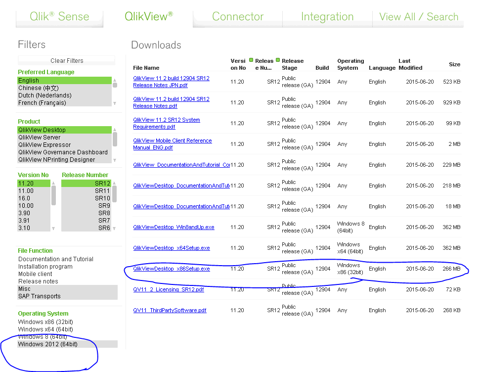Click up arrow of Version No list
Image resolution: width=480 pixels, height=372 pixels.
(x=53, y=183)
